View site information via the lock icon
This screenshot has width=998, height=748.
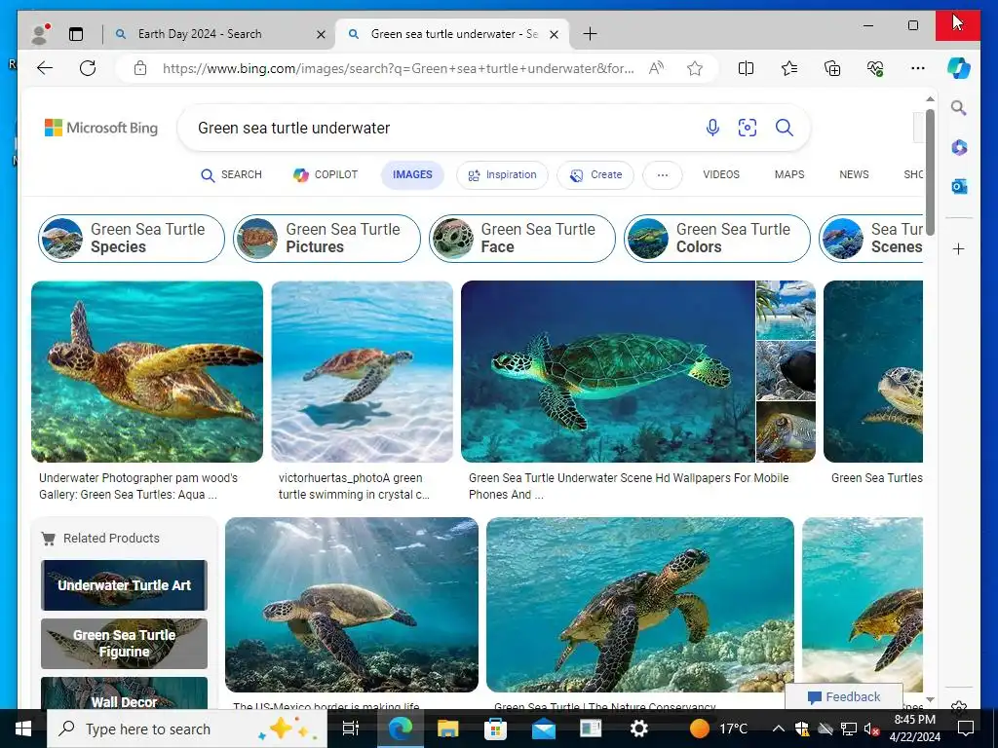click(140, 68)
